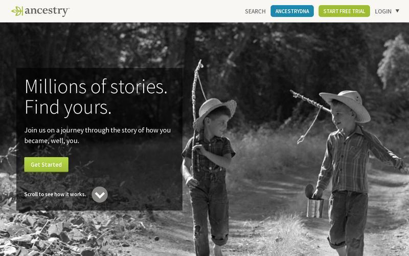Click the 'Scroll to see how it works' text
The image size is (409, 256).
point(55,194)
